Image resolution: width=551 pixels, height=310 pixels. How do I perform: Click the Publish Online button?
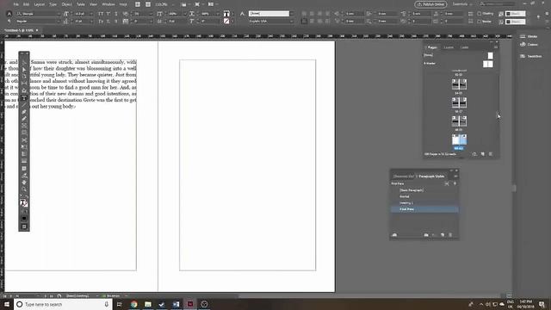pyautogui.click(x=430, y=4)
